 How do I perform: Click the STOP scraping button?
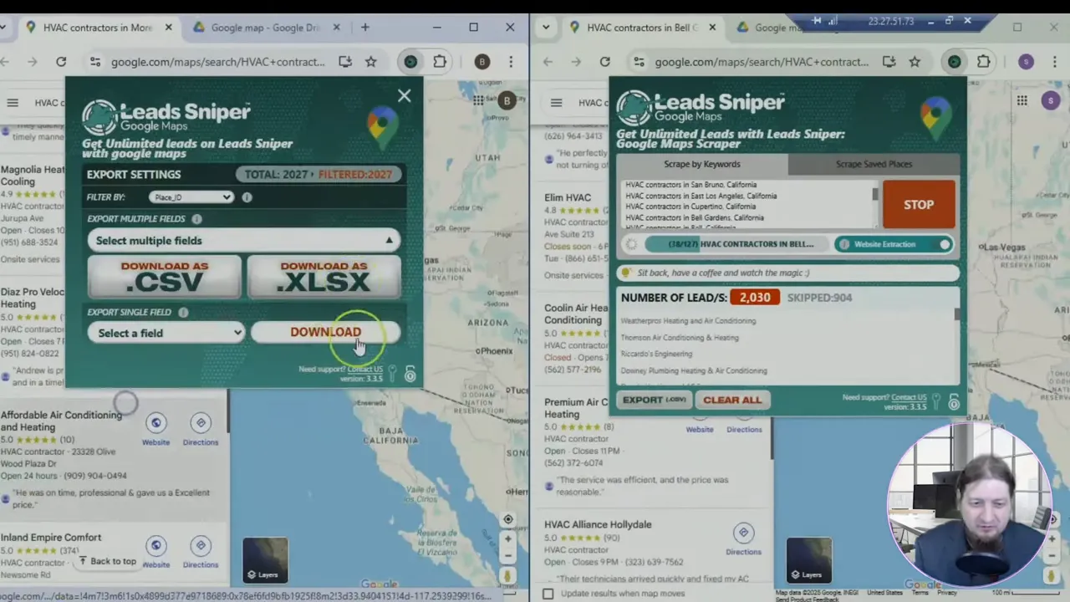919,204
